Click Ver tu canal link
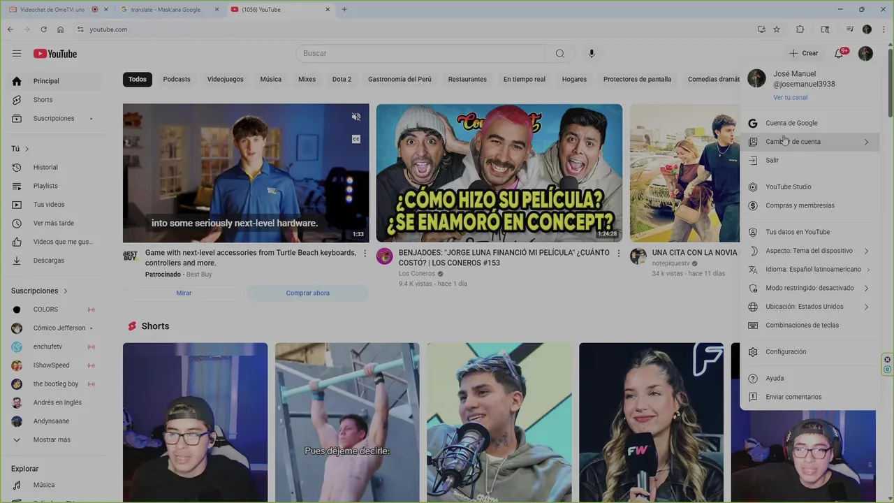The height and width of the screenshot is (503, 894). click(790, 97)
